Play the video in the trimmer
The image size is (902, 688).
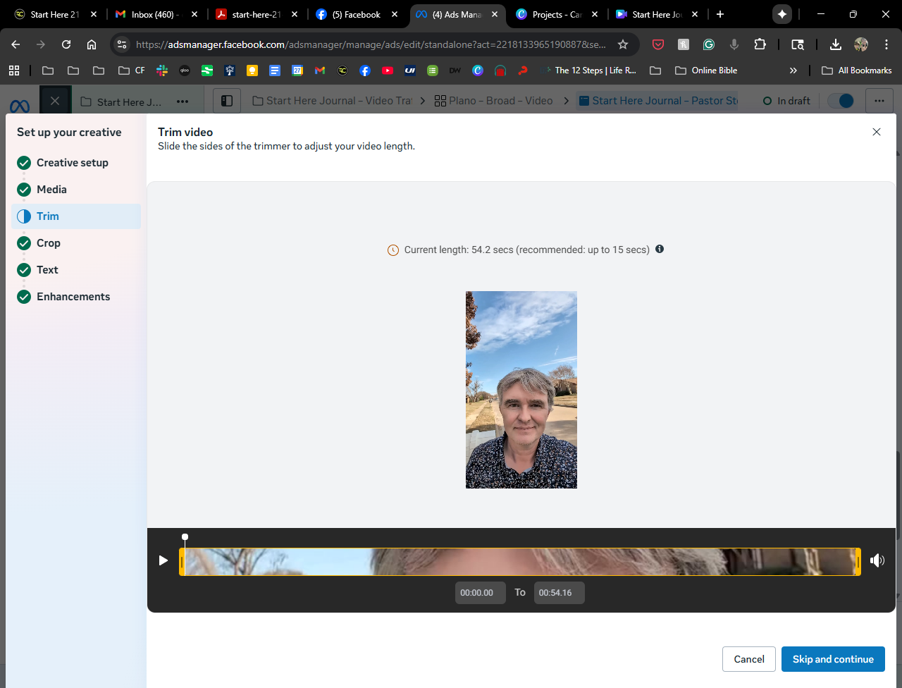(x=163, y=560)
